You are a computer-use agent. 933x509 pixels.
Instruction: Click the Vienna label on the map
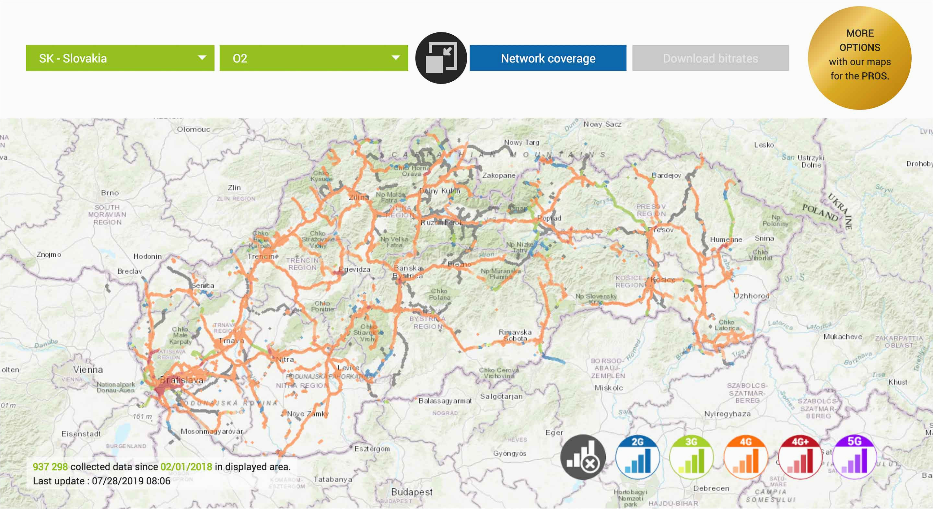(x=88, y=370)
